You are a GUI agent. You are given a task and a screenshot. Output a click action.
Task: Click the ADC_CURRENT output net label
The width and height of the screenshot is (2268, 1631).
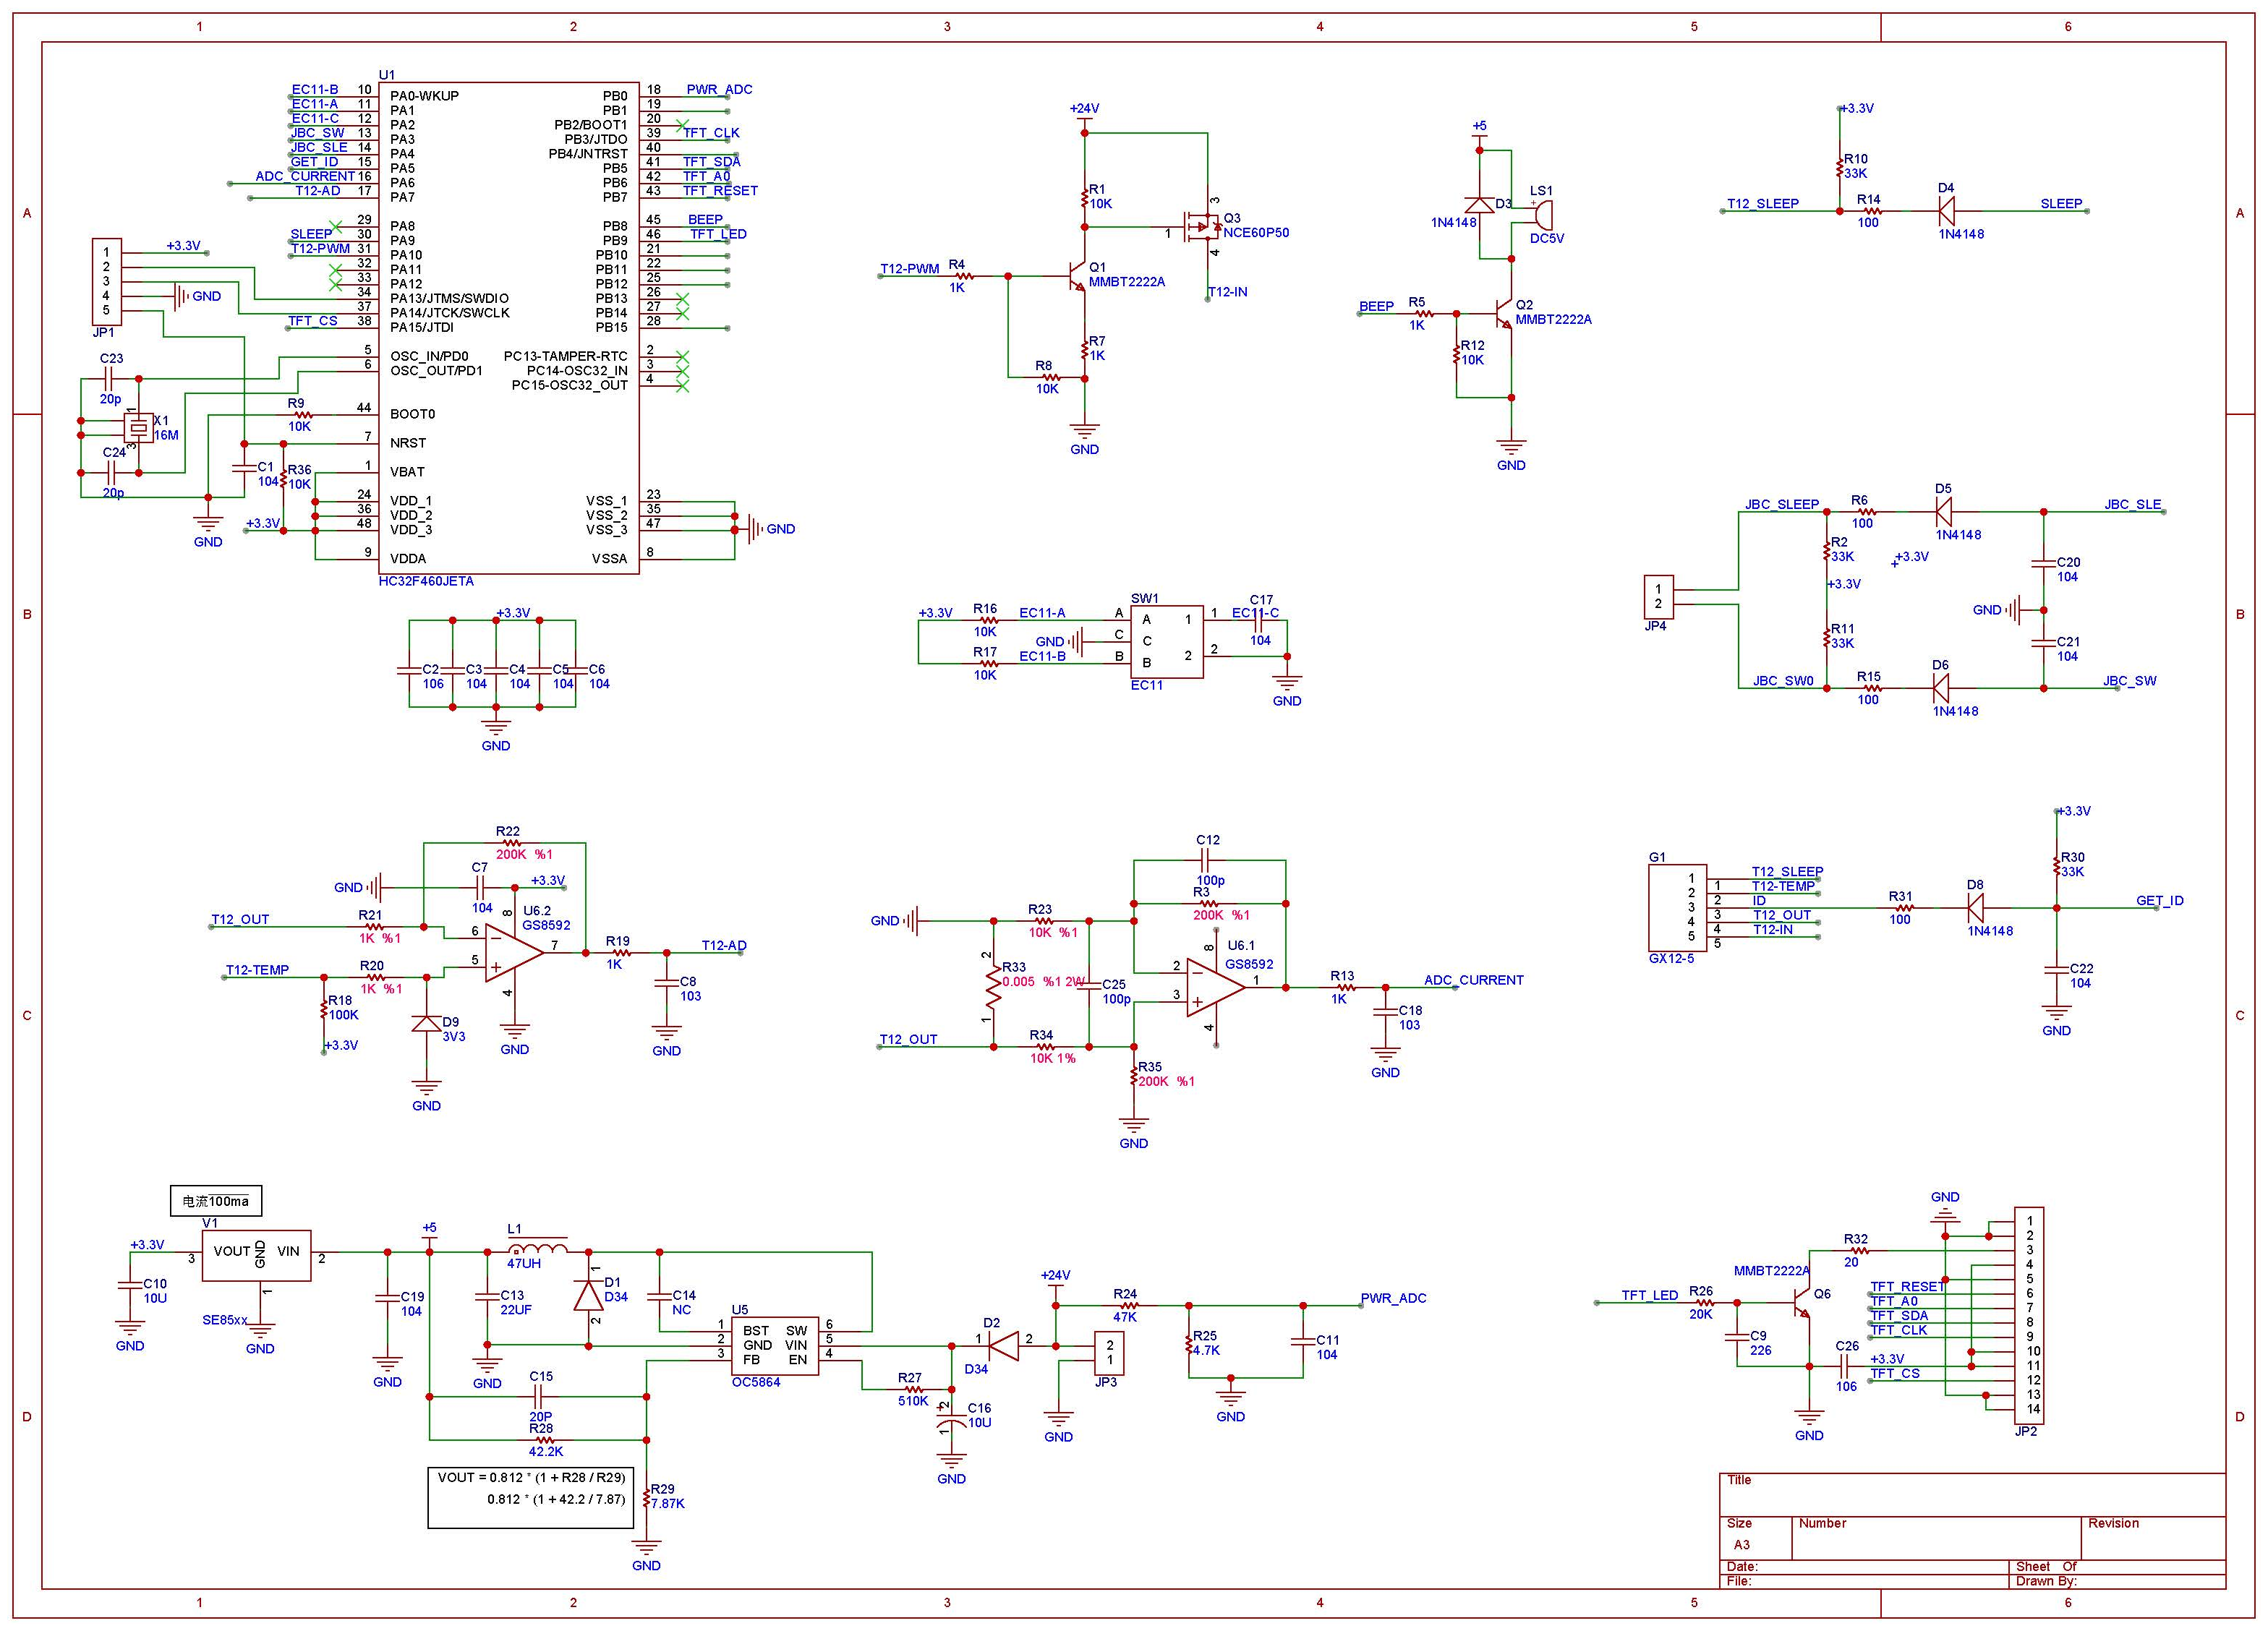tap(1473, 980)
